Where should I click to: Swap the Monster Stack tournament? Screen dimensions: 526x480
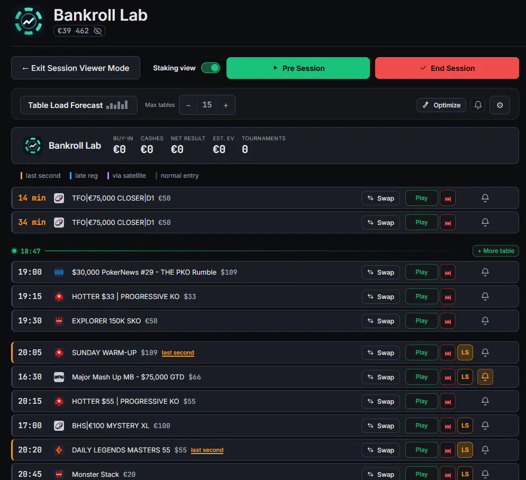tap(380, 474)
